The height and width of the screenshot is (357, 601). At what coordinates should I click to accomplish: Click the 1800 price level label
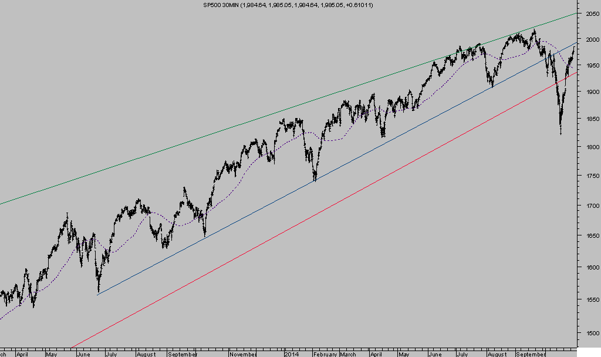(x=592, y=147)
